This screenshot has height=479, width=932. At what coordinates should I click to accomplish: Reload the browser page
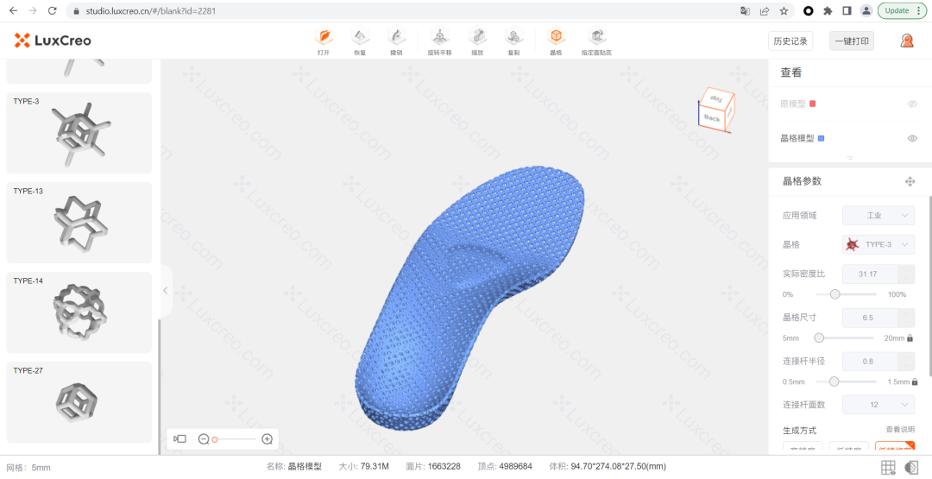tap(53, 10)
